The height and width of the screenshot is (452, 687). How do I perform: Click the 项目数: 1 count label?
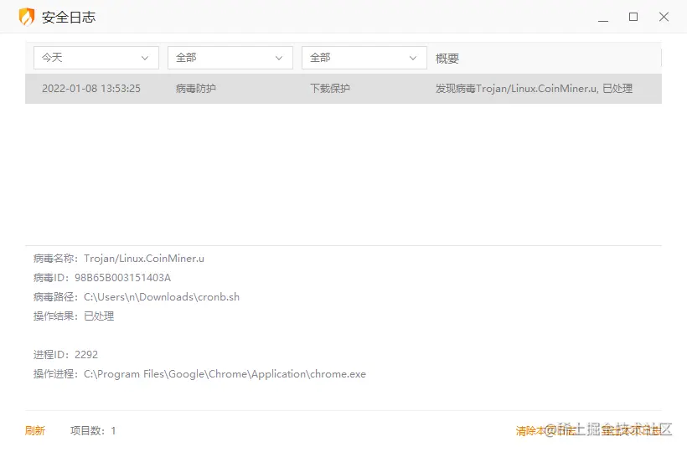click(93, 430)
